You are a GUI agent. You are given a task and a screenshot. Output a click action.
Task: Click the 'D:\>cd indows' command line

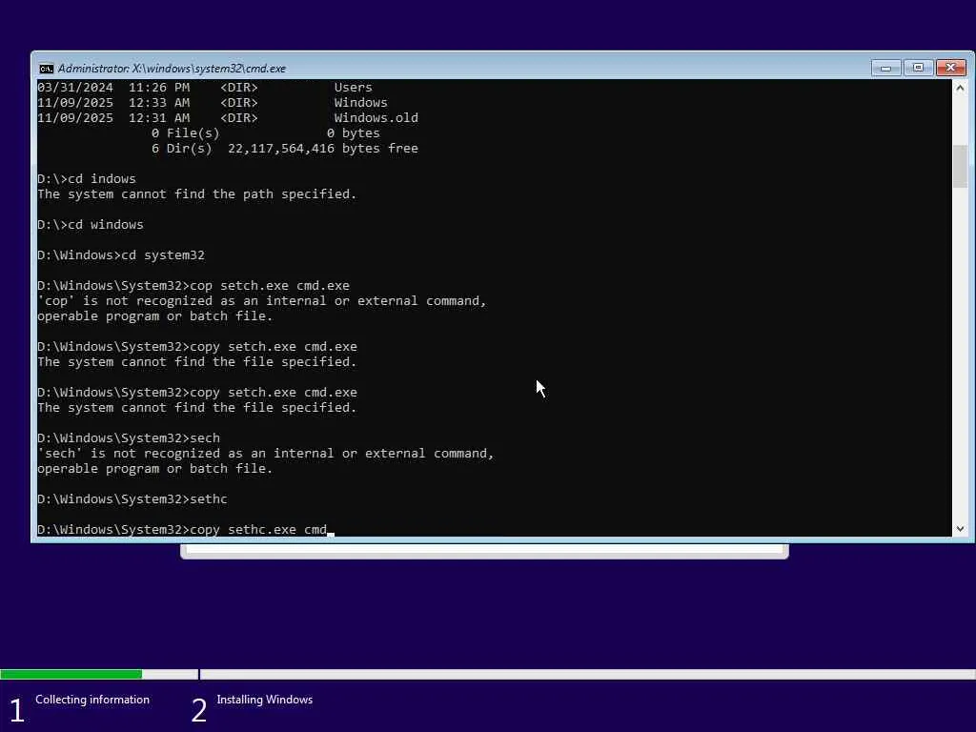(87, 179)
